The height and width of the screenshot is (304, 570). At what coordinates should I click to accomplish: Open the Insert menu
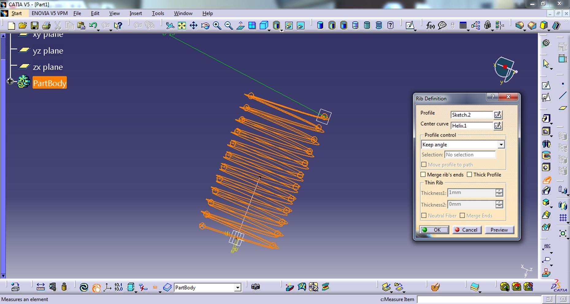click(x=136, y=13)
